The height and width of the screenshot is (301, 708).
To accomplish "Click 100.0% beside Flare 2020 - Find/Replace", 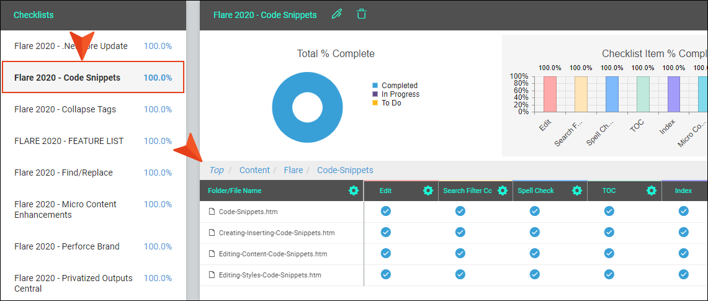I will pos(158,173).
